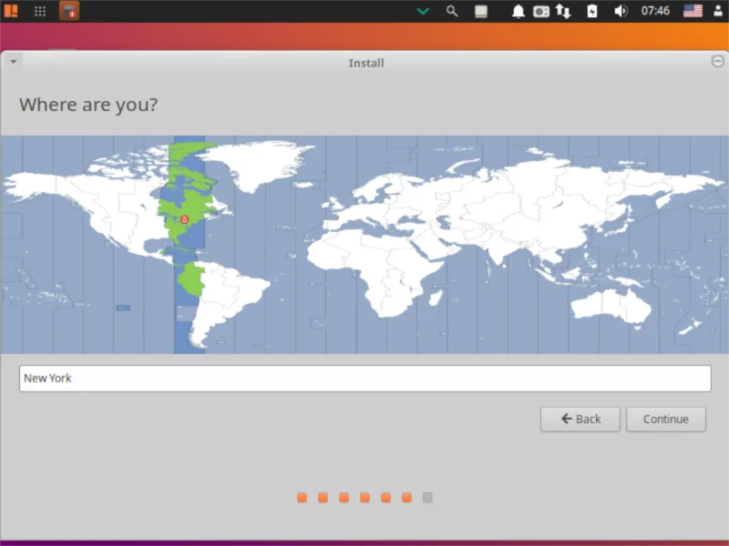729x546 pixels.
Task: Click the clock showing 07:46
Action: tap(655, 11)
